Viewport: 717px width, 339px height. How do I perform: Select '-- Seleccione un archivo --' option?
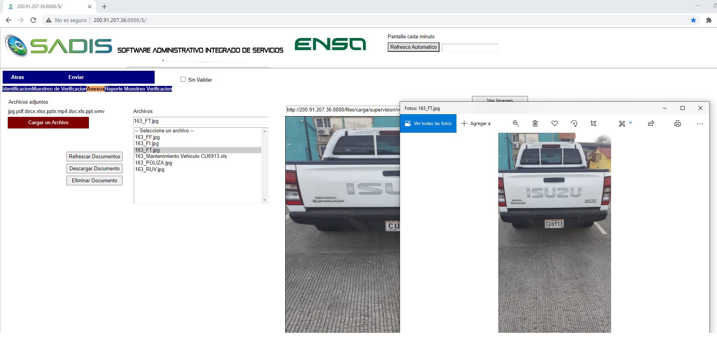pos(198,131)
